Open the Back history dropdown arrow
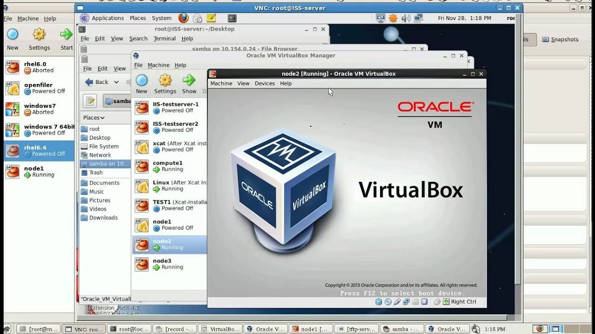The image size is (595, 334). point(116,82)
